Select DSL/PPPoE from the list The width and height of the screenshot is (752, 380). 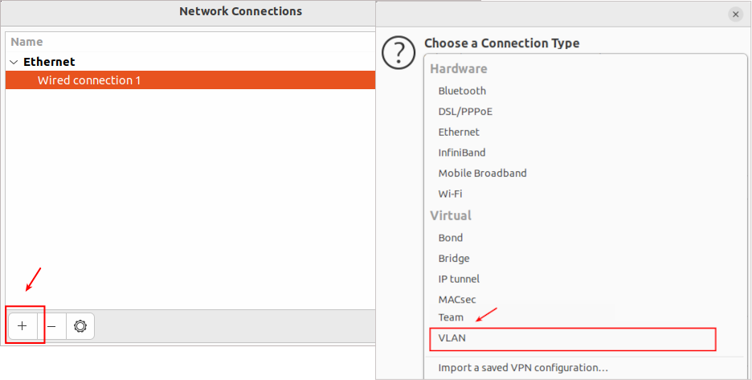coord(467,112)
